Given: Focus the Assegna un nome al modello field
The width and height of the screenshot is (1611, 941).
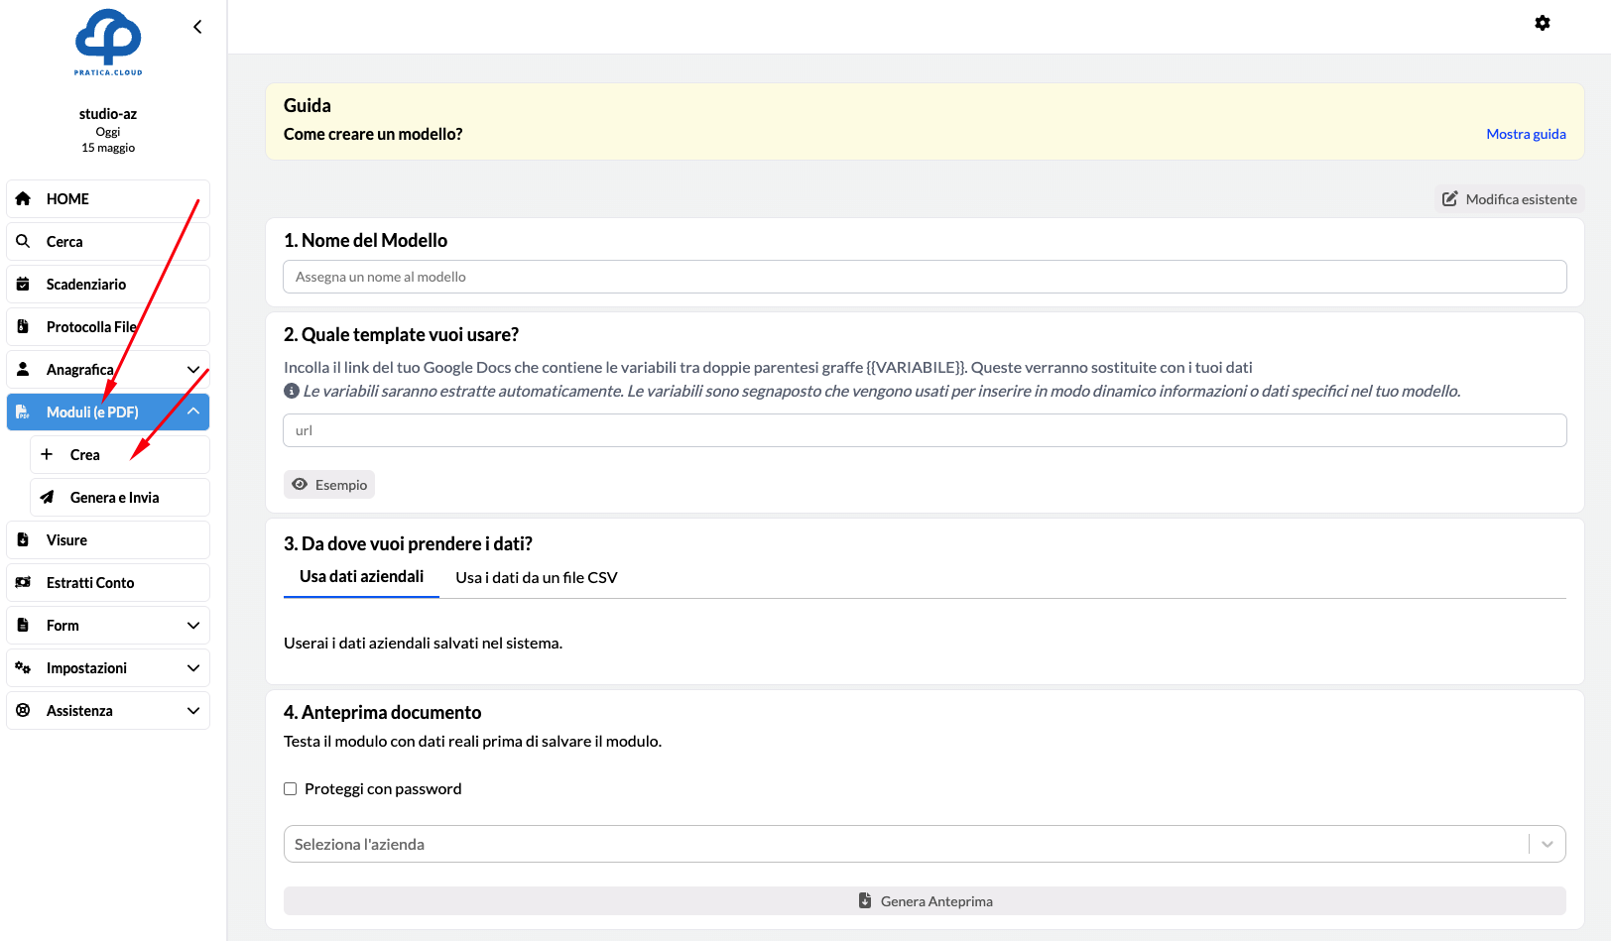Looking at the screenshot, I should pos(924,277).
